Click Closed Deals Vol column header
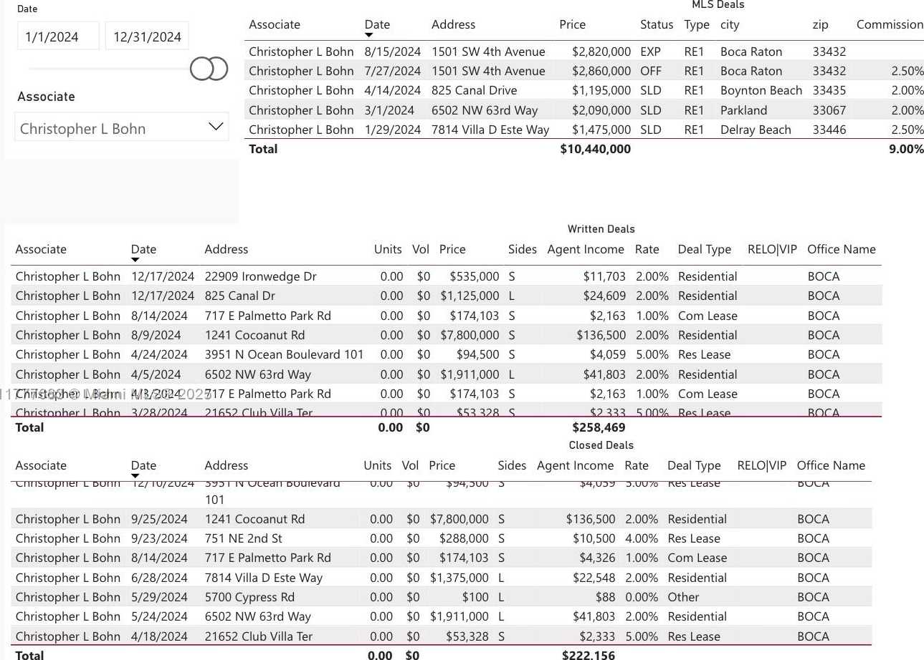Screen dimensions: 924x660 pyautogui.click(x=410, y=465)
